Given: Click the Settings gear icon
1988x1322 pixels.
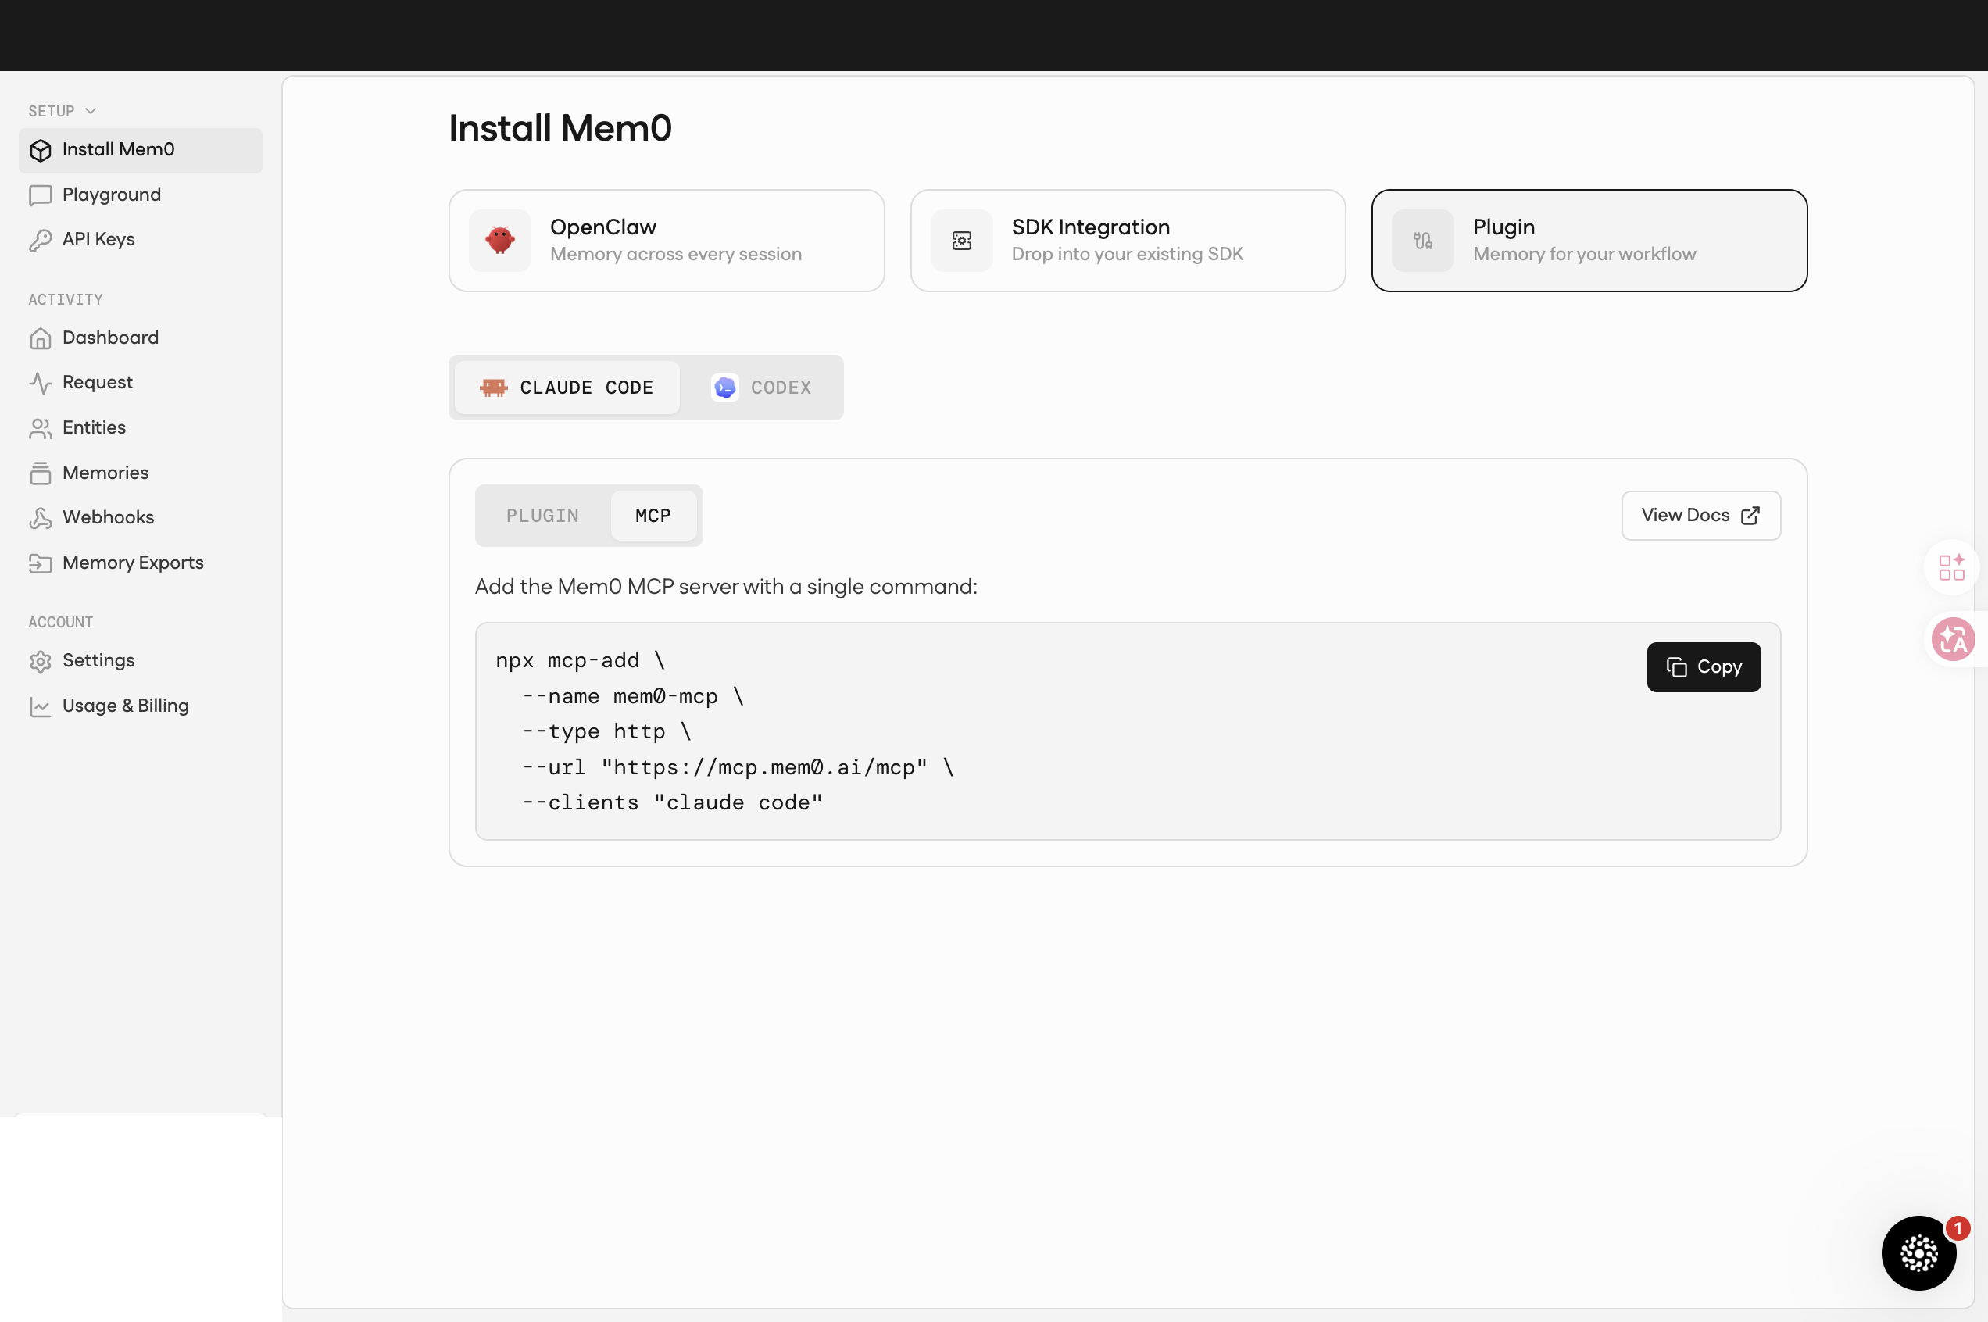Looking at the screenshot, I should point(41,661).
